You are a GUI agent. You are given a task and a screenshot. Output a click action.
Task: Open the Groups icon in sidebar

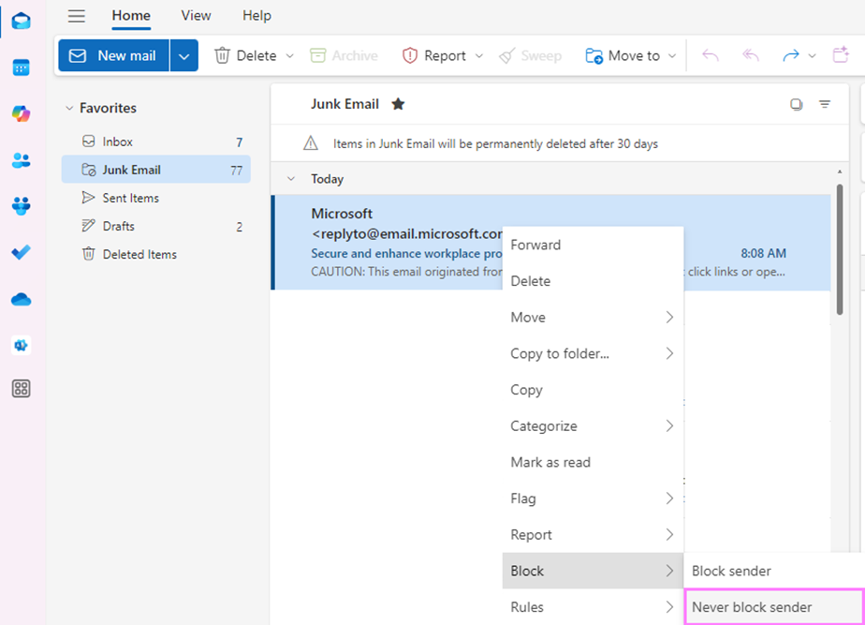click(21, 206)
